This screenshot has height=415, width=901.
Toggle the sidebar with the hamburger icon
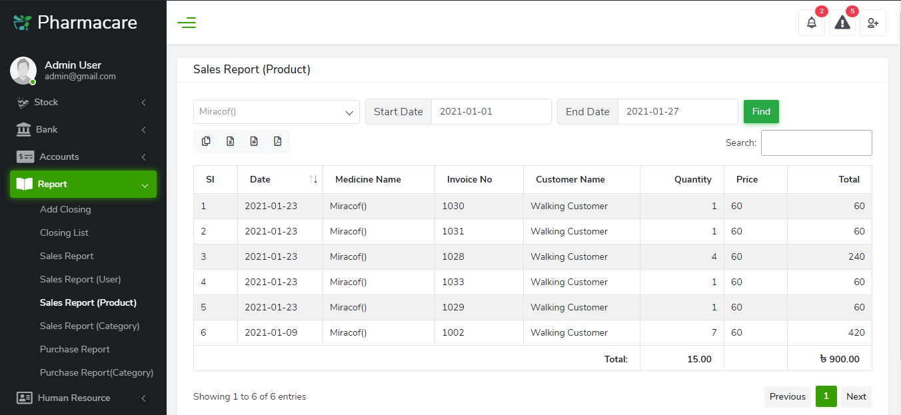[187, 22]
